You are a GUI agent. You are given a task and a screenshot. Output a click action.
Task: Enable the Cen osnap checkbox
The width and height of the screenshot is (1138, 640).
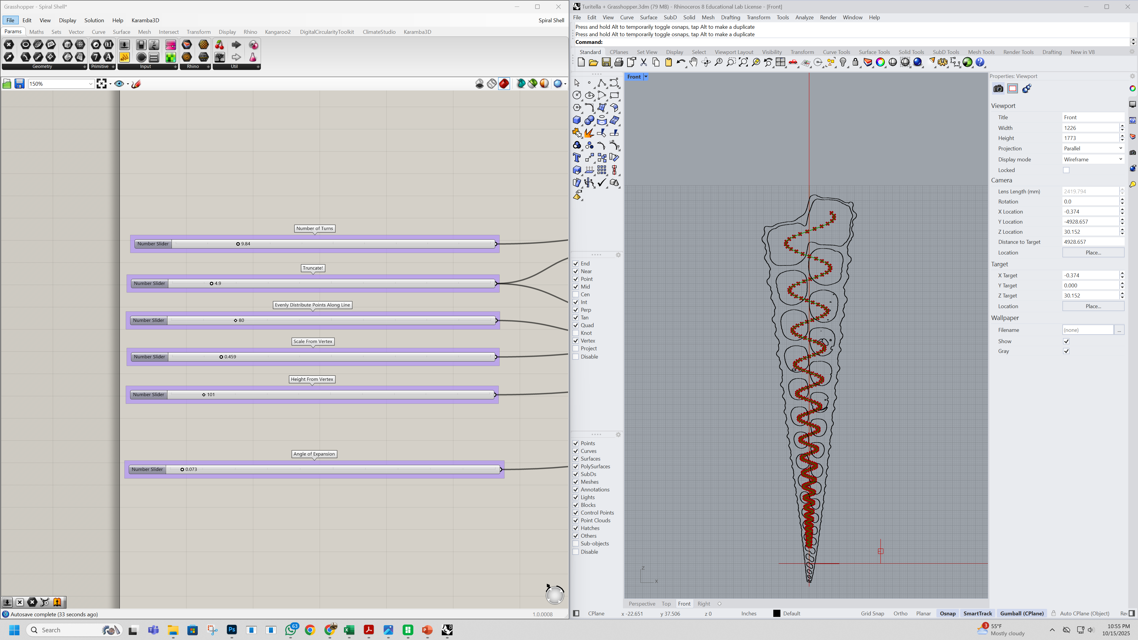point(576,294)
